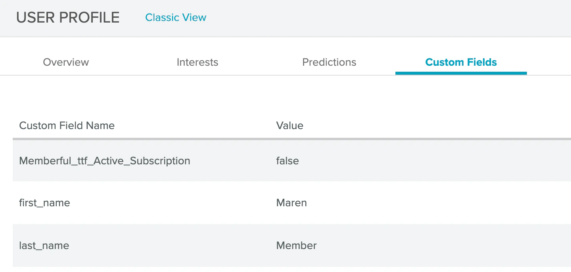Click the Value column header
The width and height of the screenshot is (571, 272).
coord(289,126)
